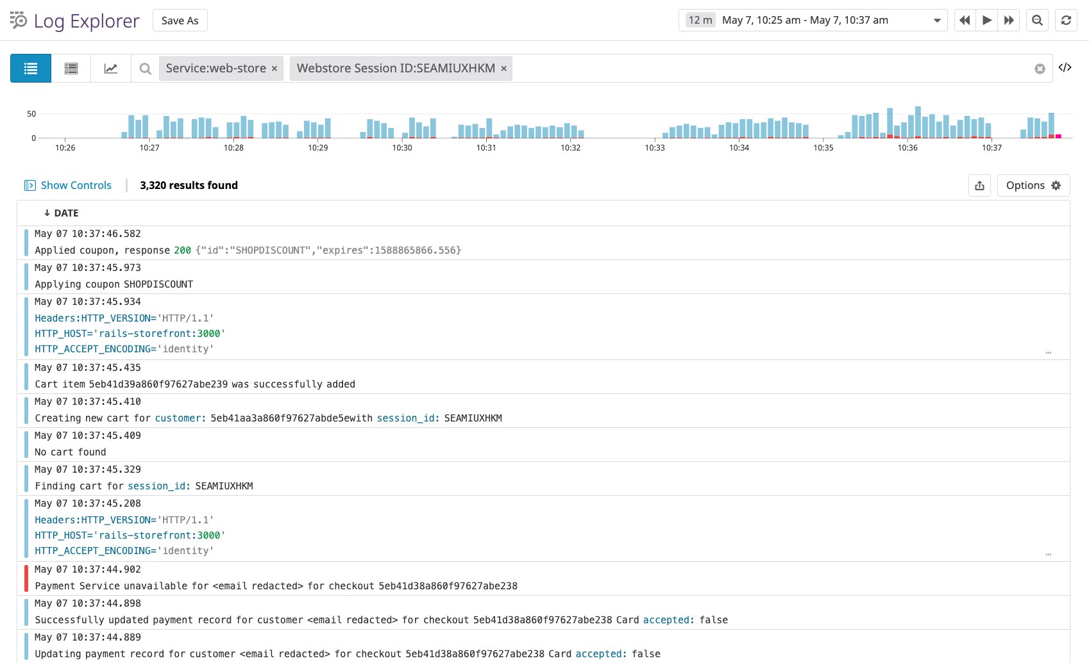Open the analytics line chart view
The height and width of the screenshot is (663, 1089).
pos(111,69)
